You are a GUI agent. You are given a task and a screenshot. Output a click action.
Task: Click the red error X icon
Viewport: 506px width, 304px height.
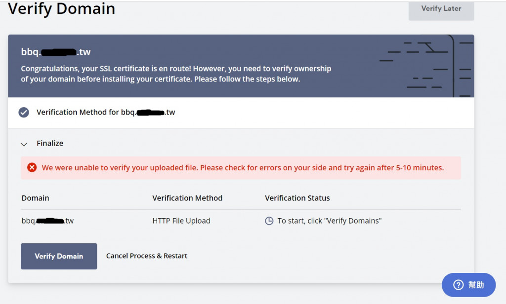click(x=32, y=168)
